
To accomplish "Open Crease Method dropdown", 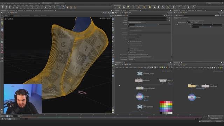I will click(x=132, y=59).
